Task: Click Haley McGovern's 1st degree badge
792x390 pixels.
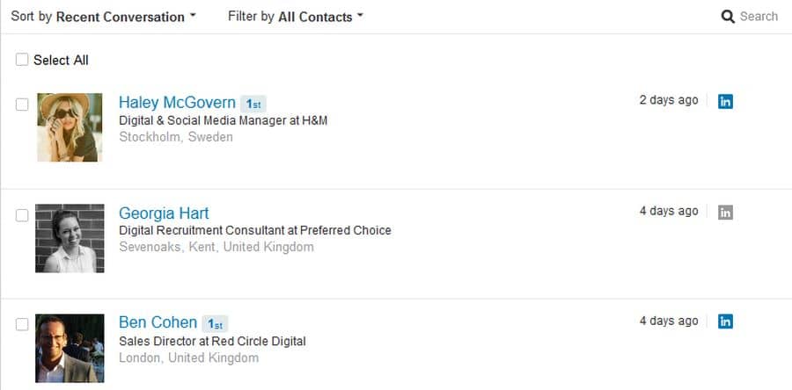Action: [253, 104]
